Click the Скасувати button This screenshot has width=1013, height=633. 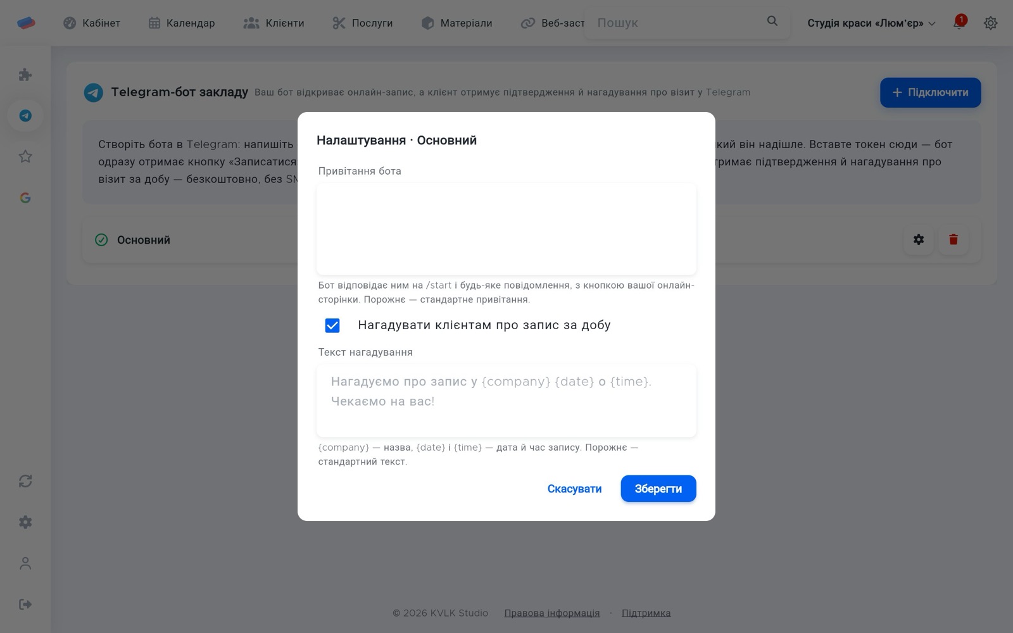574,489
